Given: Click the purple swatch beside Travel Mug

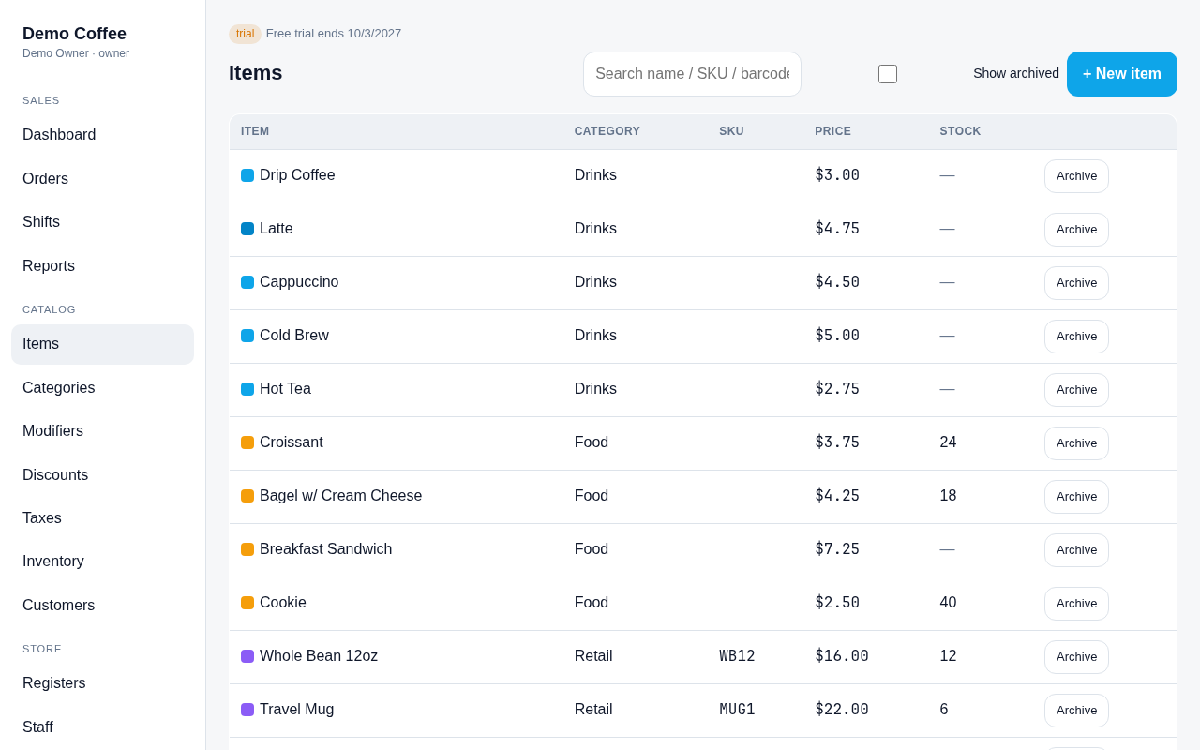Looking at the screenshot, I should pyautogui.click(x=247, y=710).
